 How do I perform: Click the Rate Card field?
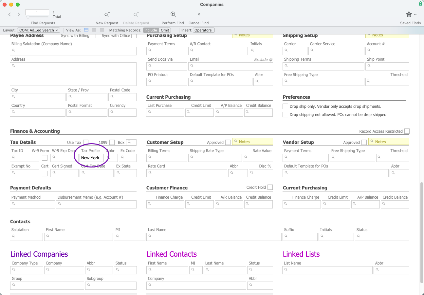(x=187, y=173)
